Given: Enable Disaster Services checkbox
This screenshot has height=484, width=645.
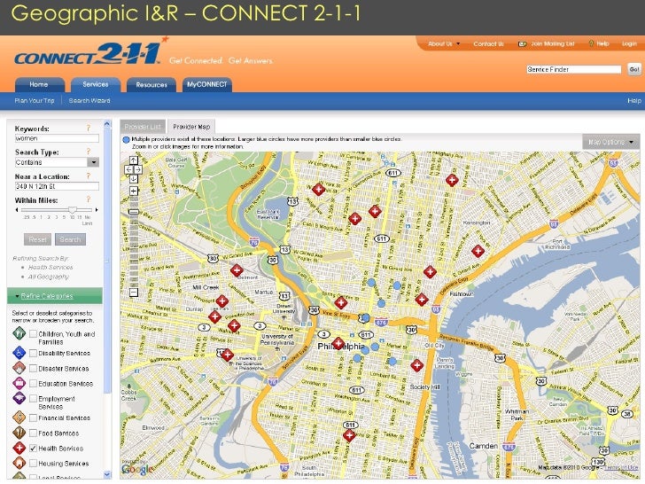Looking at the screenshot, I should (34, 369).
